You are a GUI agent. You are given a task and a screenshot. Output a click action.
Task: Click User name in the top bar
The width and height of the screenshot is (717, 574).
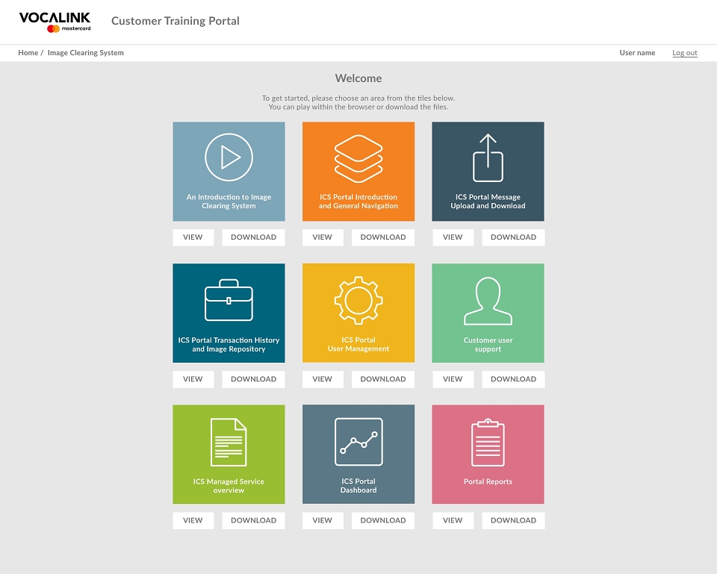coord(637,52)
